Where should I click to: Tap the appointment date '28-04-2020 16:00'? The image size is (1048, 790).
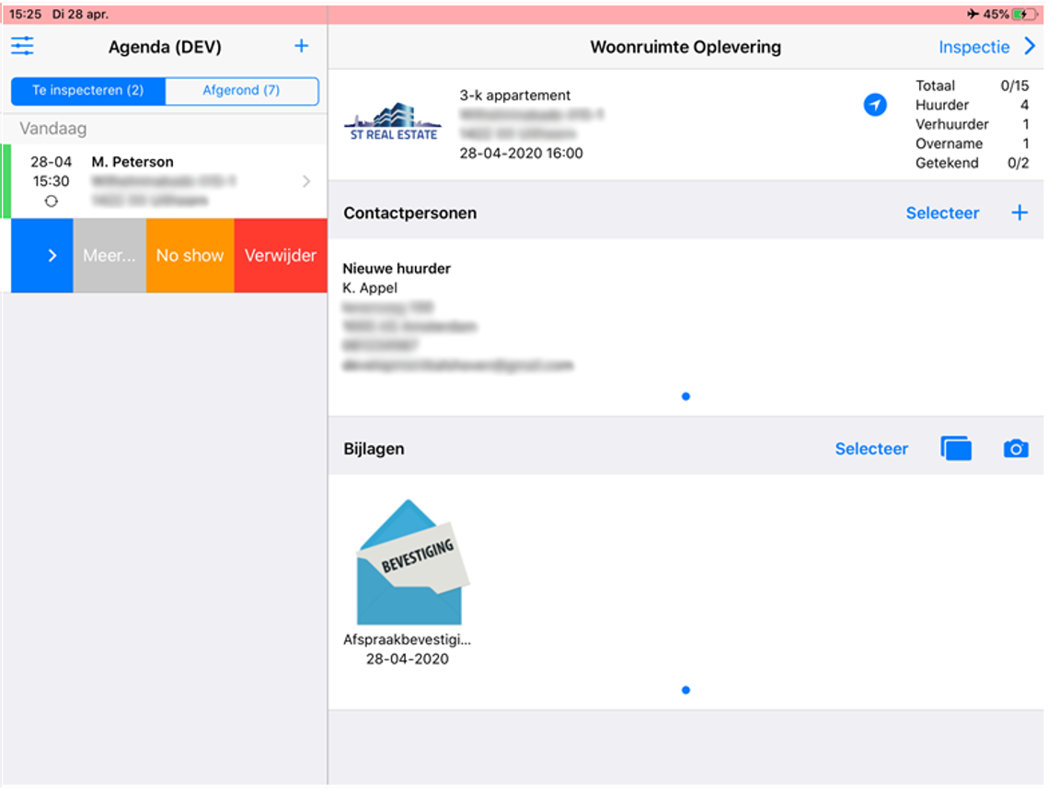pyautogui.click(x=522, y=154)
